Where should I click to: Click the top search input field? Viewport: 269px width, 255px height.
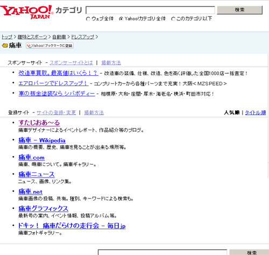point(150,10)
